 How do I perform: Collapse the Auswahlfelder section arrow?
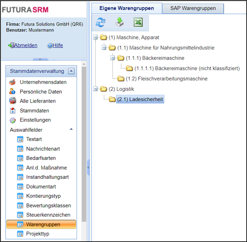(71, 130)
